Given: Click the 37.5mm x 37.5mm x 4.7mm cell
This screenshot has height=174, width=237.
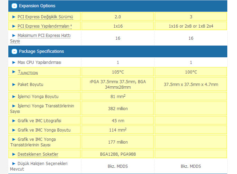Looking at the screenshot, I should point(191,85).
